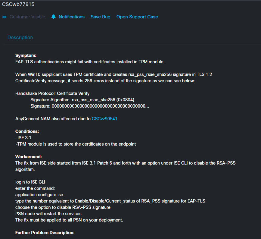
Task: Click the bug ID CSCwb77915 heading
Action: pos(18,4)
